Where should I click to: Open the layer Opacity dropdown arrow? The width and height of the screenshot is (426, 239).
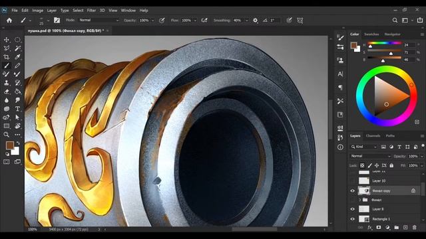tap(421, 157)
